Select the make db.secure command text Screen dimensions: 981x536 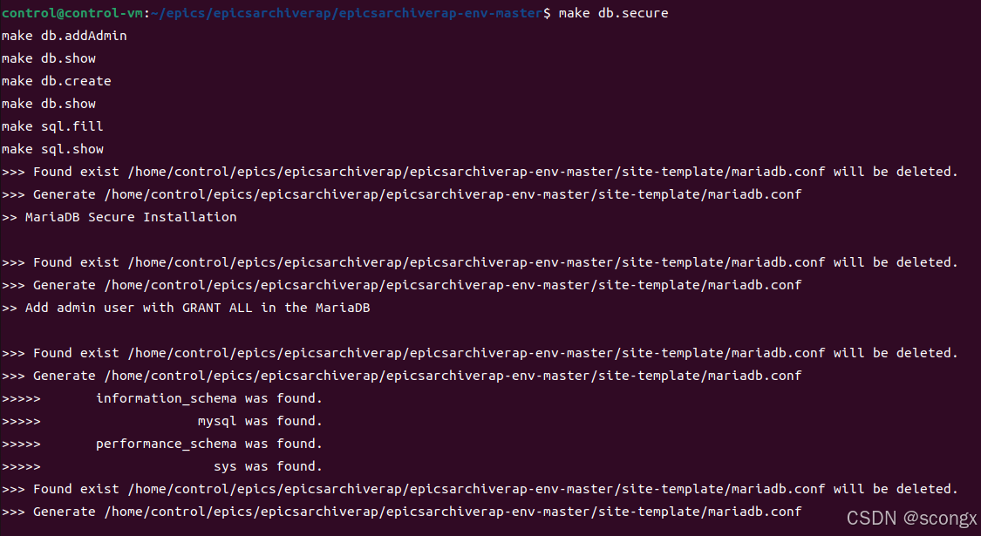[610, 12]
